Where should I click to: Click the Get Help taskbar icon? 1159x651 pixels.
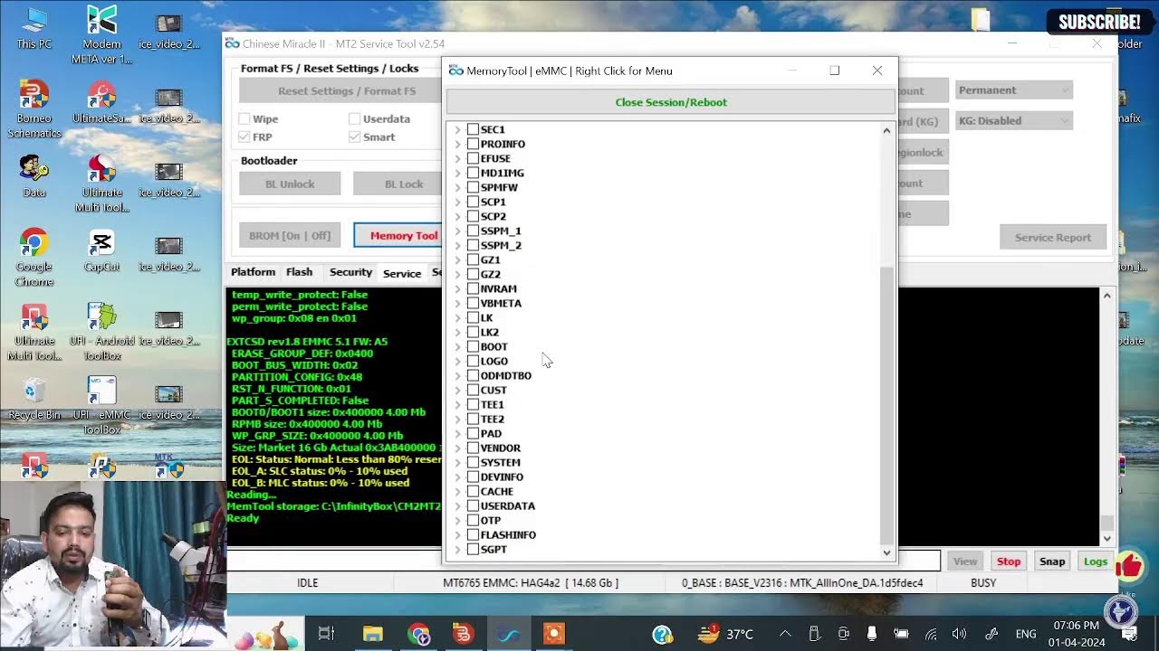click(x=662, y=634)
